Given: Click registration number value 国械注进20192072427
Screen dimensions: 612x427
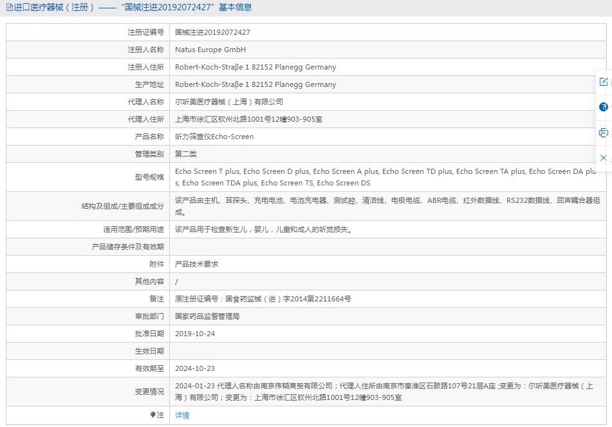Looking at the screenshot, I should point(212,32).
